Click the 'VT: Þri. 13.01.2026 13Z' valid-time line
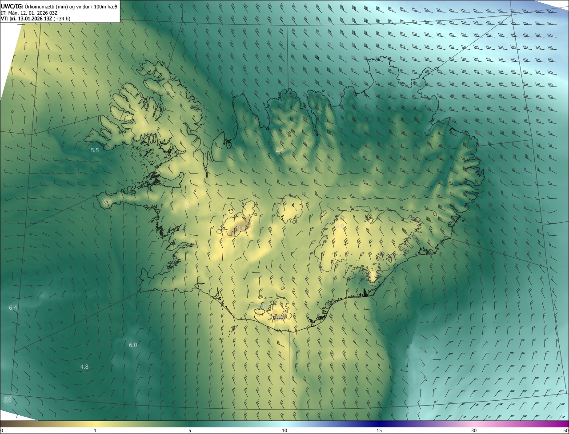Image resolution: width=569 pixels, height=434 pixels. click(36, 19)
